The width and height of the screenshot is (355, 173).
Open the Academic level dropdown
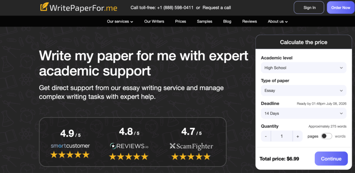(x=304, y=68)
